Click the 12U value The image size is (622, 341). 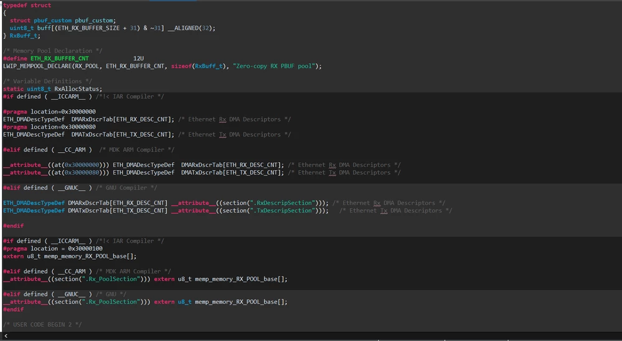click(x=138, y=58)
